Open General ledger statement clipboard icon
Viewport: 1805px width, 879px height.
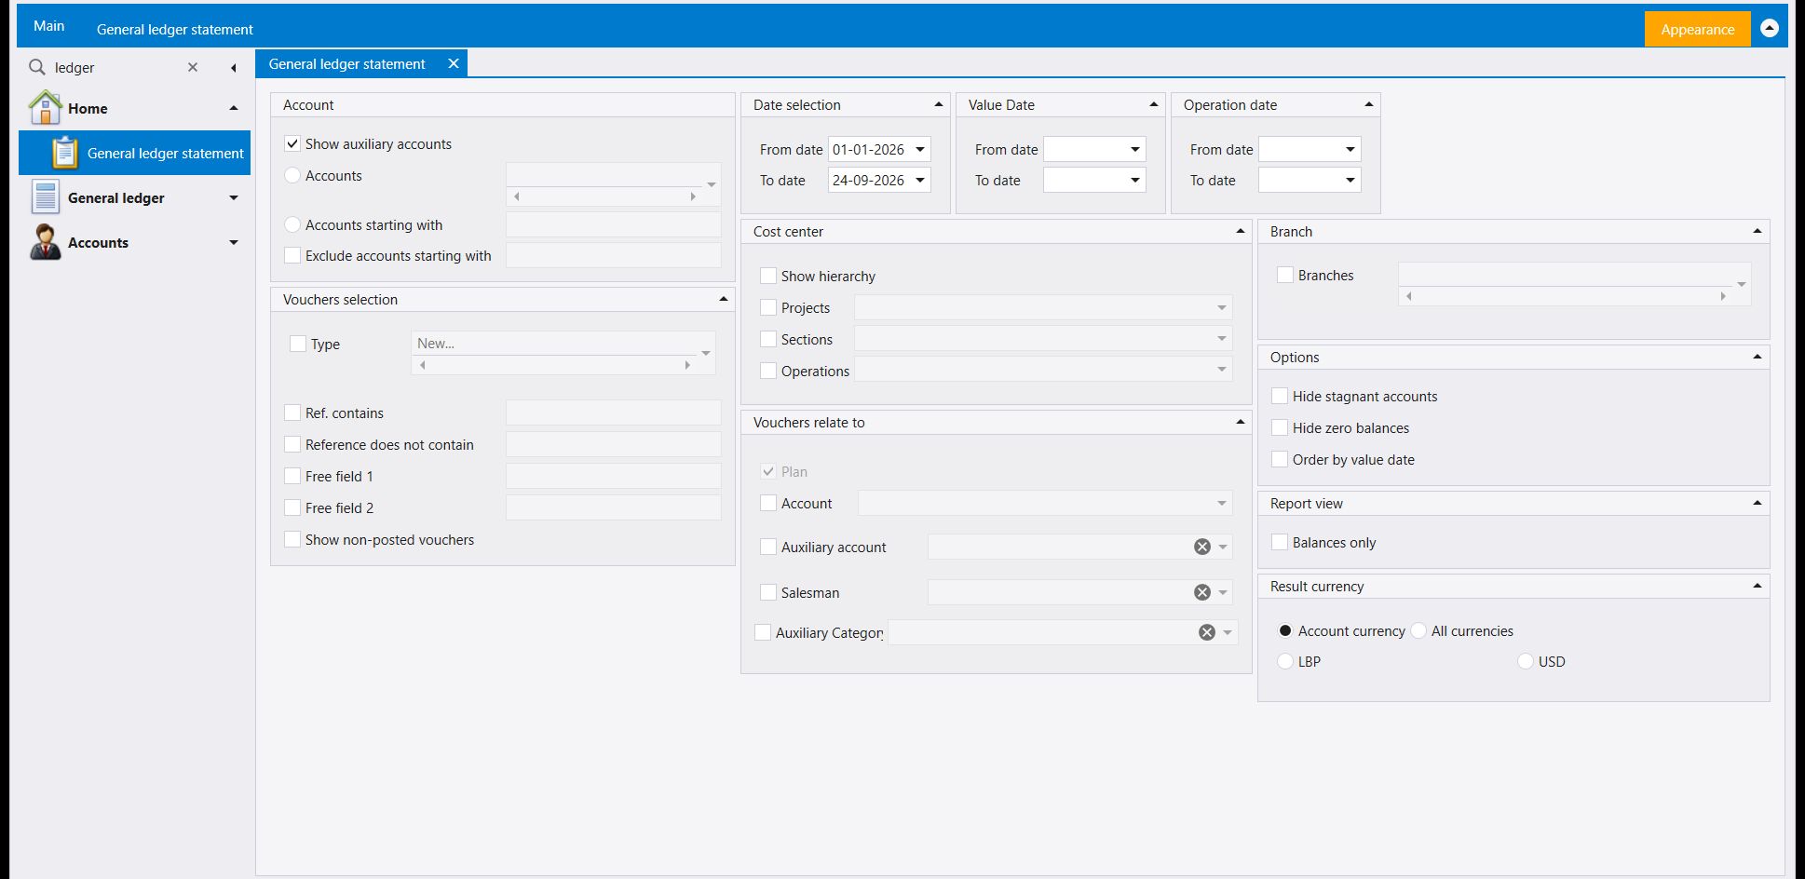pos(64,153)
